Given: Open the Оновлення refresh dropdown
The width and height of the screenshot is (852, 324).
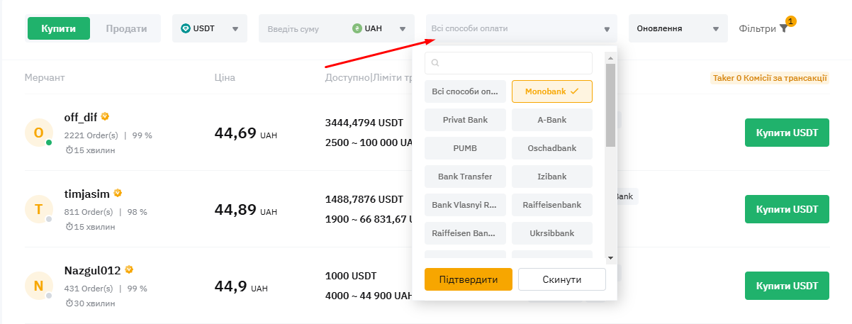Looking at the screenshot, I should [x=678, y=28].
